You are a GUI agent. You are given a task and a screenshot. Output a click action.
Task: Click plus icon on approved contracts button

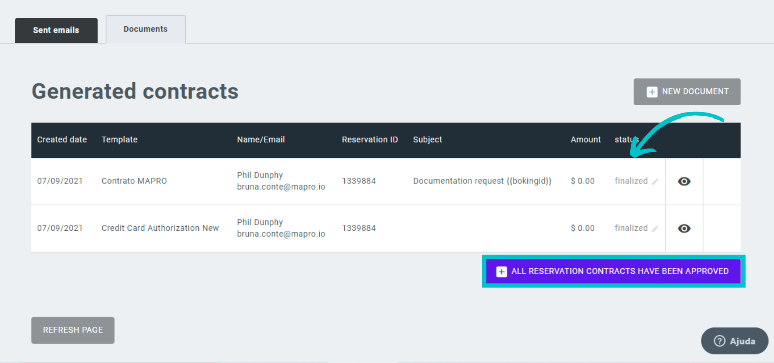[x=501, y=271]
